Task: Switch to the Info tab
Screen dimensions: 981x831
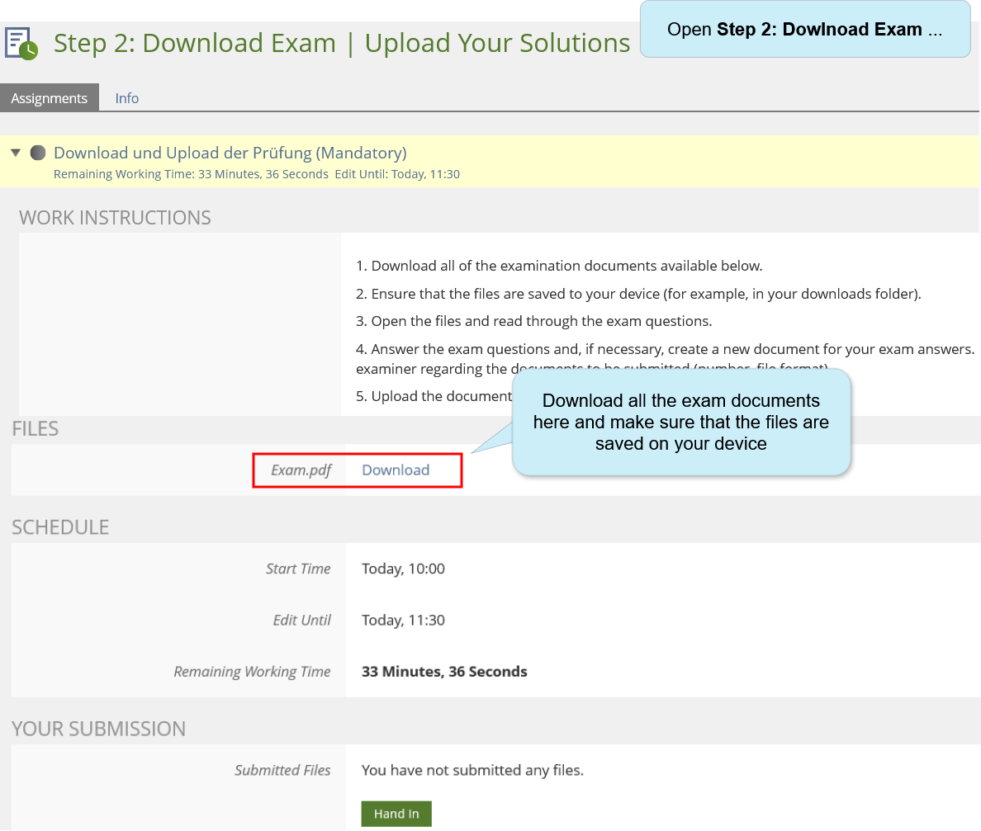Action: pyautogui.click(x=126, y=98)
